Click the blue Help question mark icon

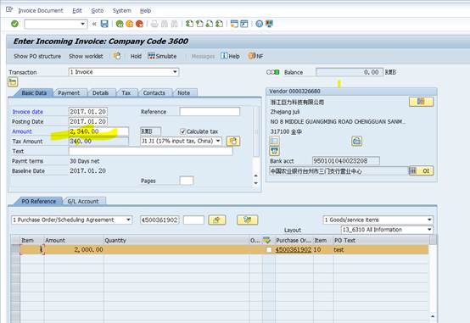click(260, 24)
